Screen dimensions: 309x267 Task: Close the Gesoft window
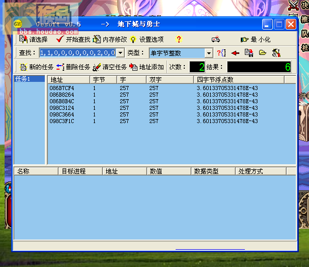coord(291,24)
